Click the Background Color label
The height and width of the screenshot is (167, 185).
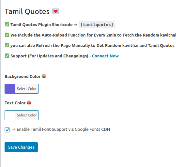coord(23,76)
